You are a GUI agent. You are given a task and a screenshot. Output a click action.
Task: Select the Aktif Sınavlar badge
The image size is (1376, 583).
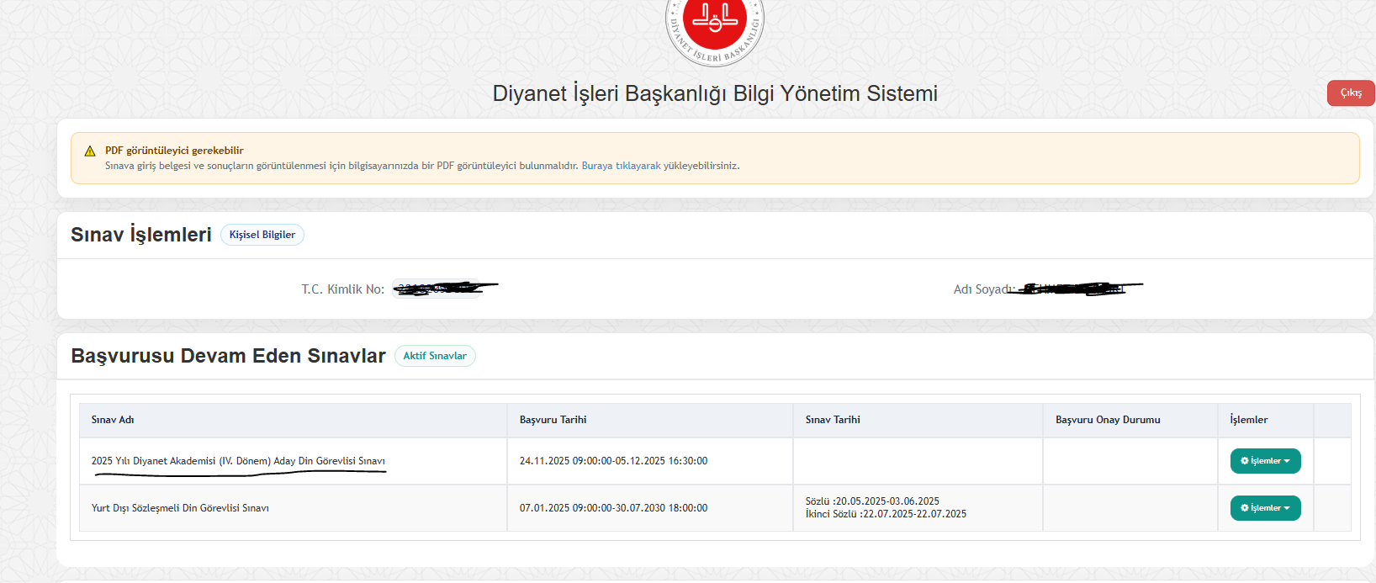click(x=434, y=356)
